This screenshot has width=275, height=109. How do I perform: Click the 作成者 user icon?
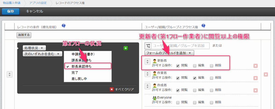155,86
